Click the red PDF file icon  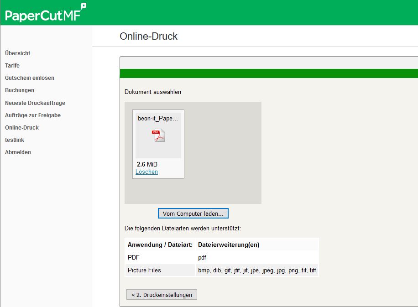[x=158, y=135]
